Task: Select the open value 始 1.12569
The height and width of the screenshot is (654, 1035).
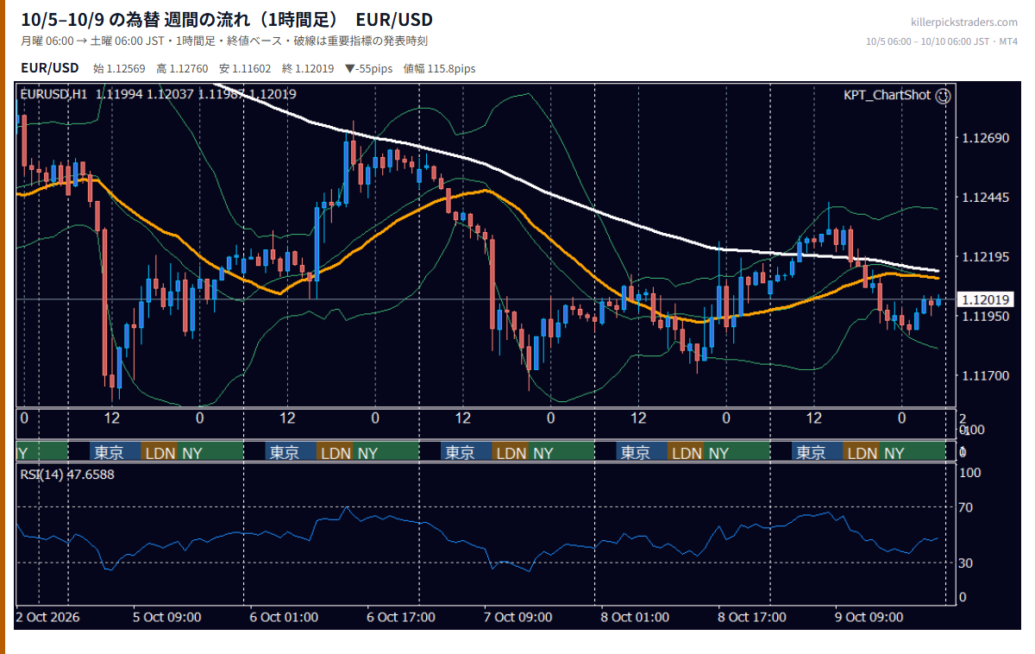Action: point(120,69)
